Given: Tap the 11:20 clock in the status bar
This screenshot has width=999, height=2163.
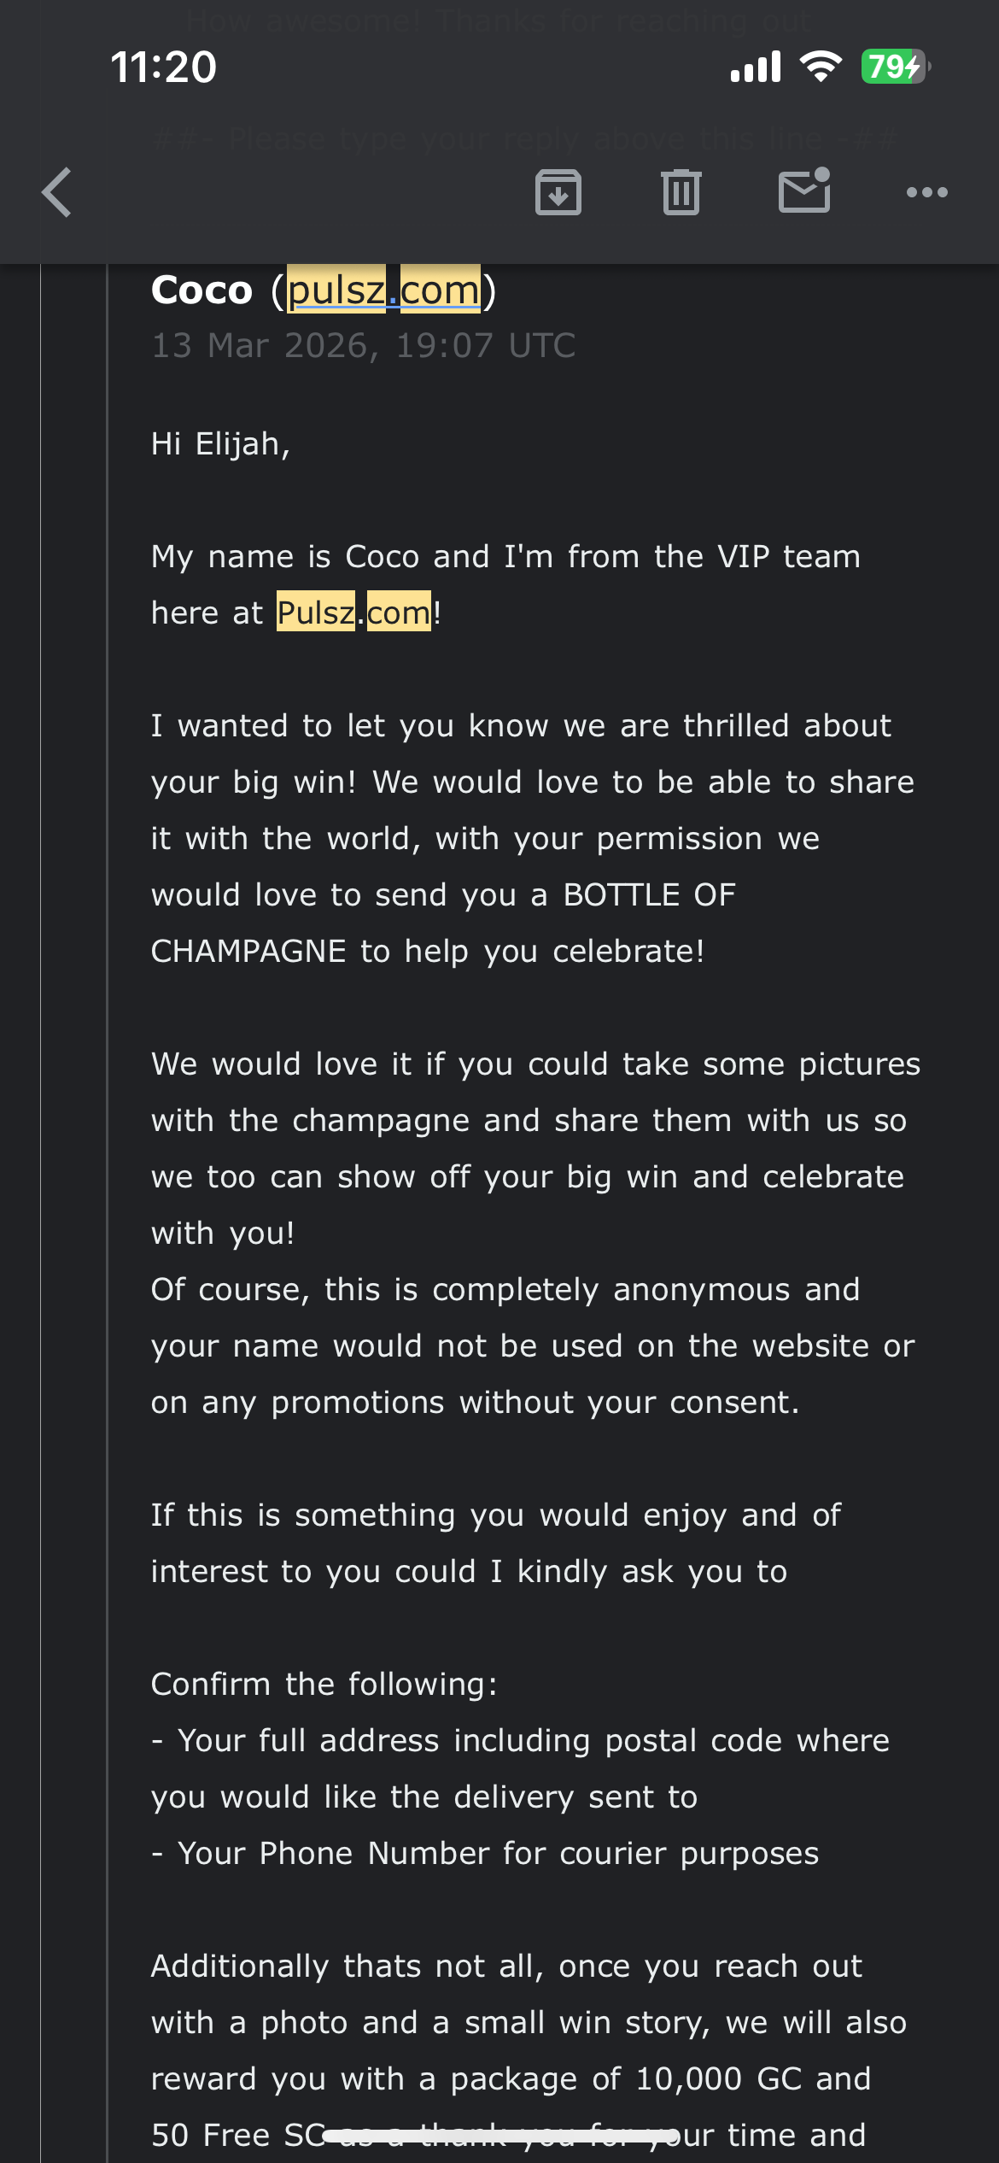Looking at the screenshot, I should [x=164, y=67].
